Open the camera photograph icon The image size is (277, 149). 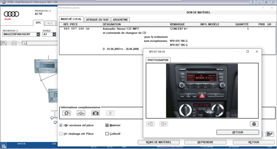click(x=95, y=113)
